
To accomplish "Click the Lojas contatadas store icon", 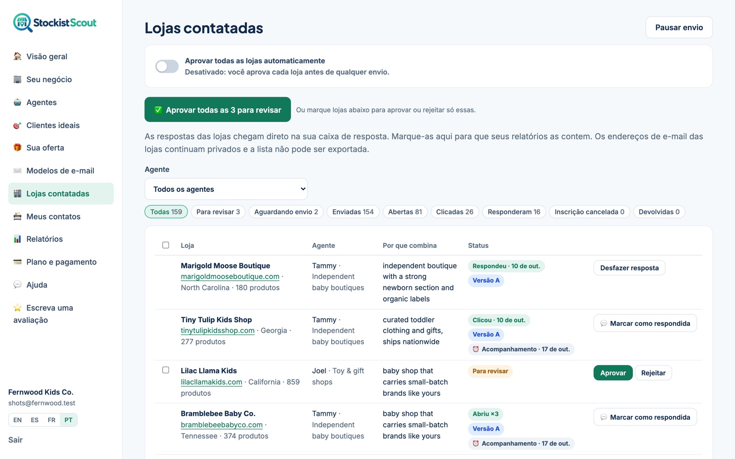I will coord(17,194).
